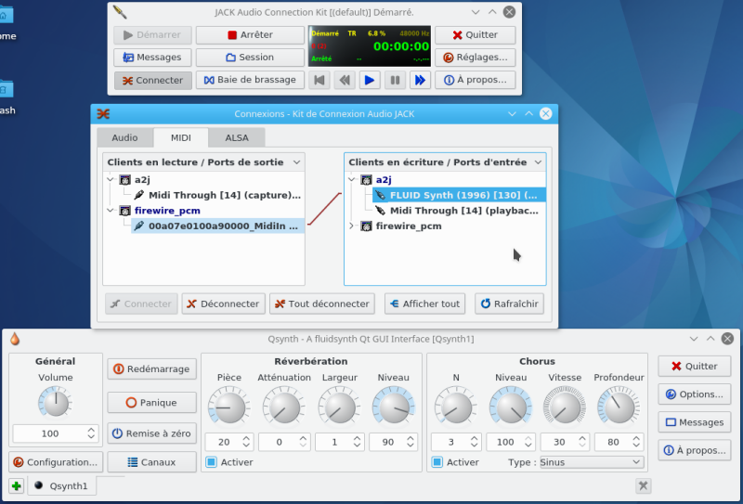Click reverb Atténuation value field
Viewport: 743px width, 504px height.
tap(284, 442)
